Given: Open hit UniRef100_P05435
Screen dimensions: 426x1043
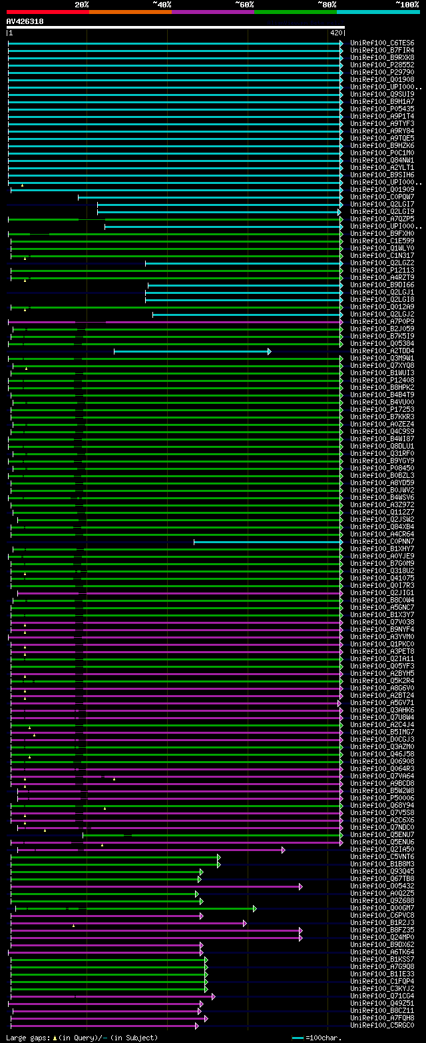Looking at the screenshot, I should (381, 109).
